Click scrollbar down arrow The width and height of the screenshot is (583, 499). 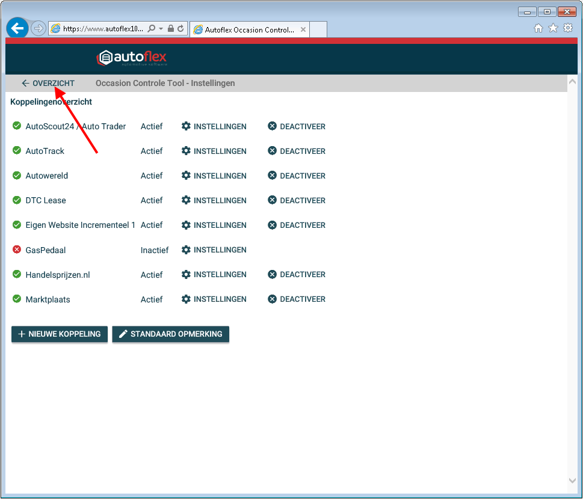point(573,480)
